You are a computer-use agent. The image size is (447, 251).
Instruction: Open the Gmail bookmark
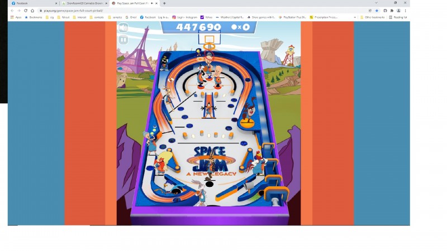tap(132, 17)
